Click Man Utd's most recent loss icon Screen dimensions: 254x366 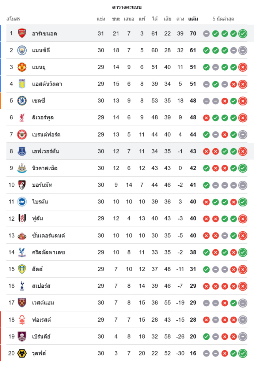243,67
